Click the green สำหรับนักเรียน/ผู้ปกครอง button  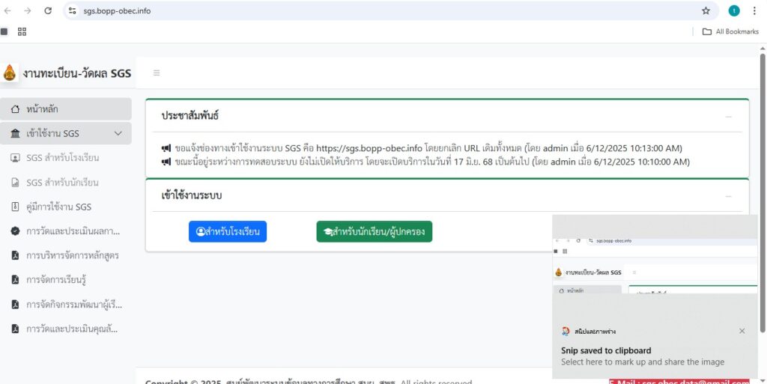[375, 232]
